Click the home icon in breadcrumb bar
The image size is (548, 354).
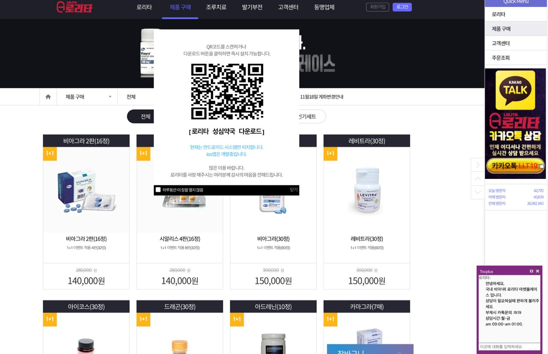click(48, 97)
